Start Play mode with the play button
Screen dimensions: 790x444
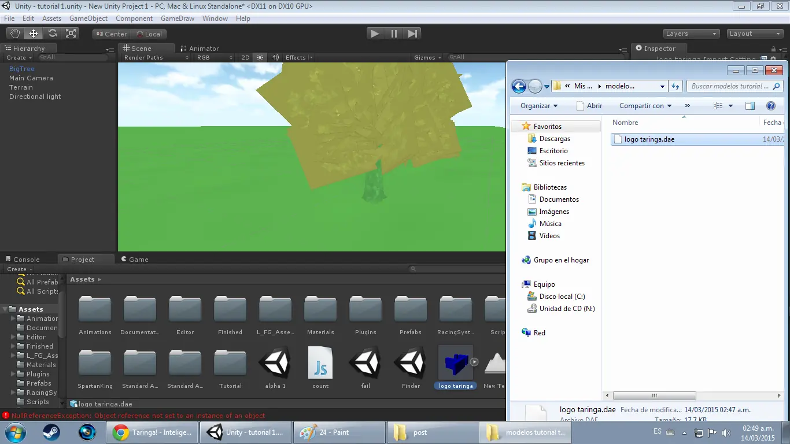(375, 34)
